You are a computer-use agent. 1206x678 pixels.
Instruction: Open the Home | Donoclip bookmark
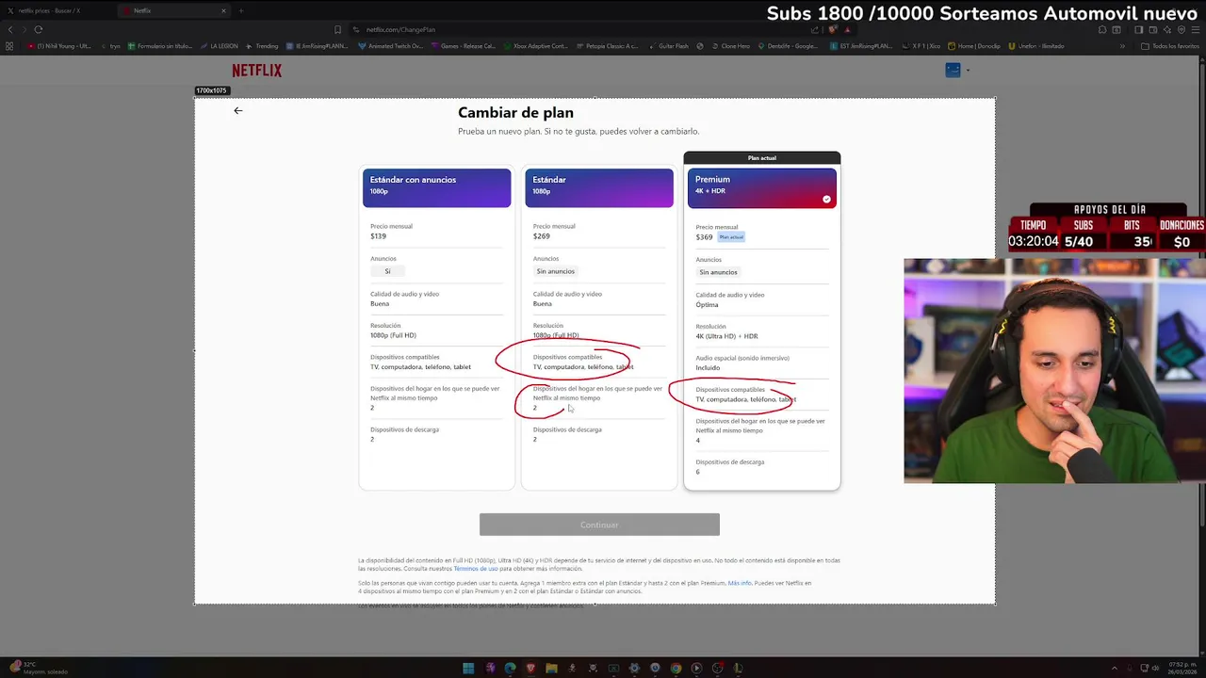click(975, 45)
